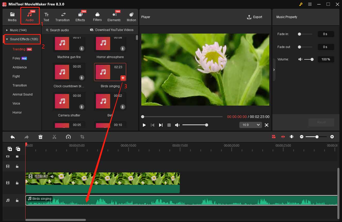Delete the selected clip
The image size is (342, 222).
[x=40, y=137]
